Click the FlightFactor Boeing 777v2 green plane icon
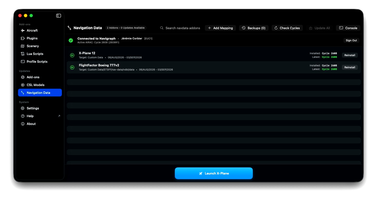 click(x=72, y=67)
